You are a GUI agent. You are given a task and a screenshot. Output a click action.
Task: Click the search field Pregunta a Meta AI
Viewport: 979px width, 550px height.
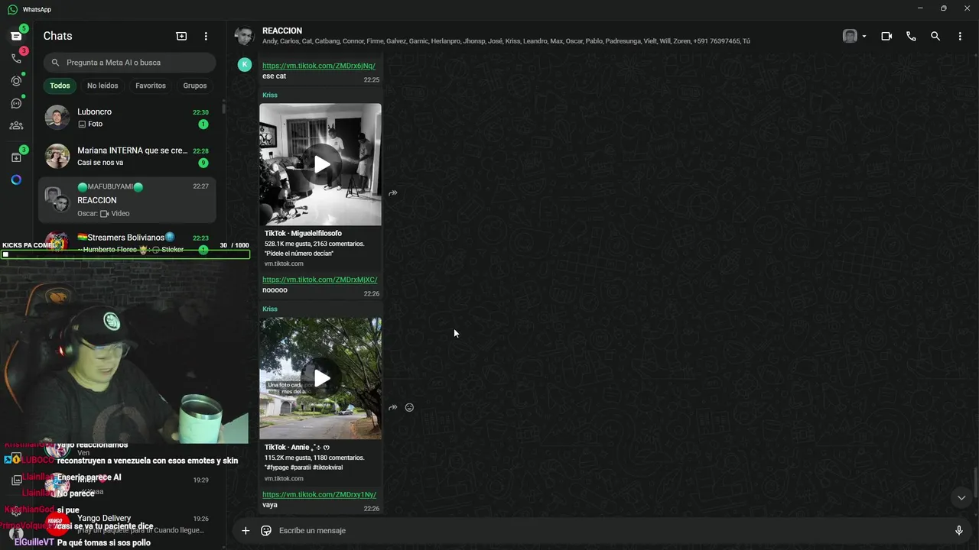point(130,63)
